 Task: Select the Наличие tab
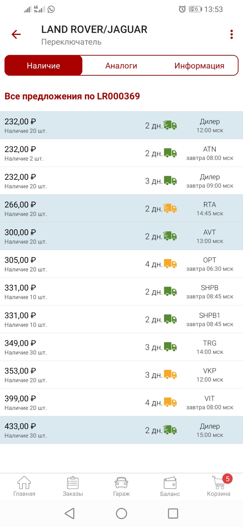pos(43,66)
